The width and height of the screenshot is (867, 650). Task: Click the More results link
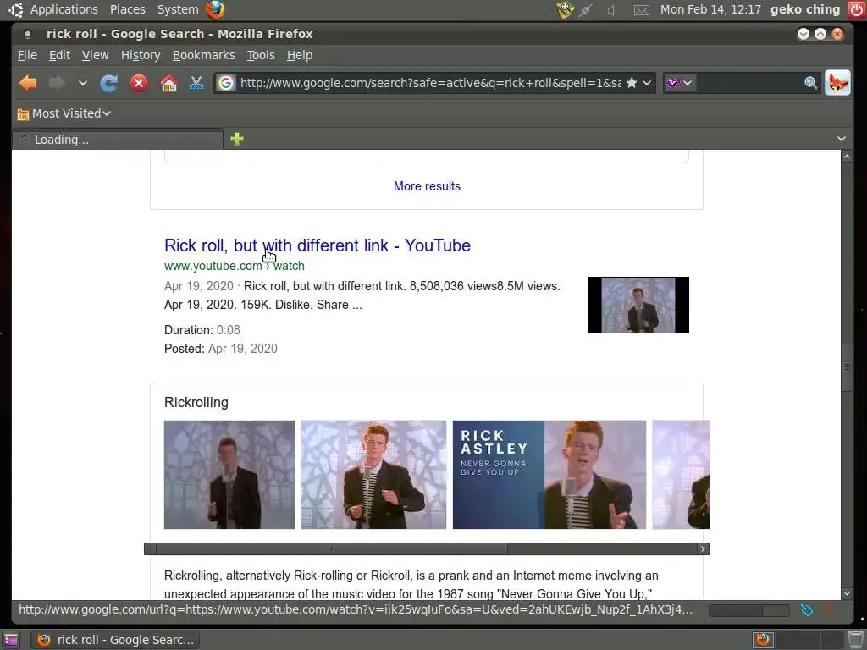point(427,186)
